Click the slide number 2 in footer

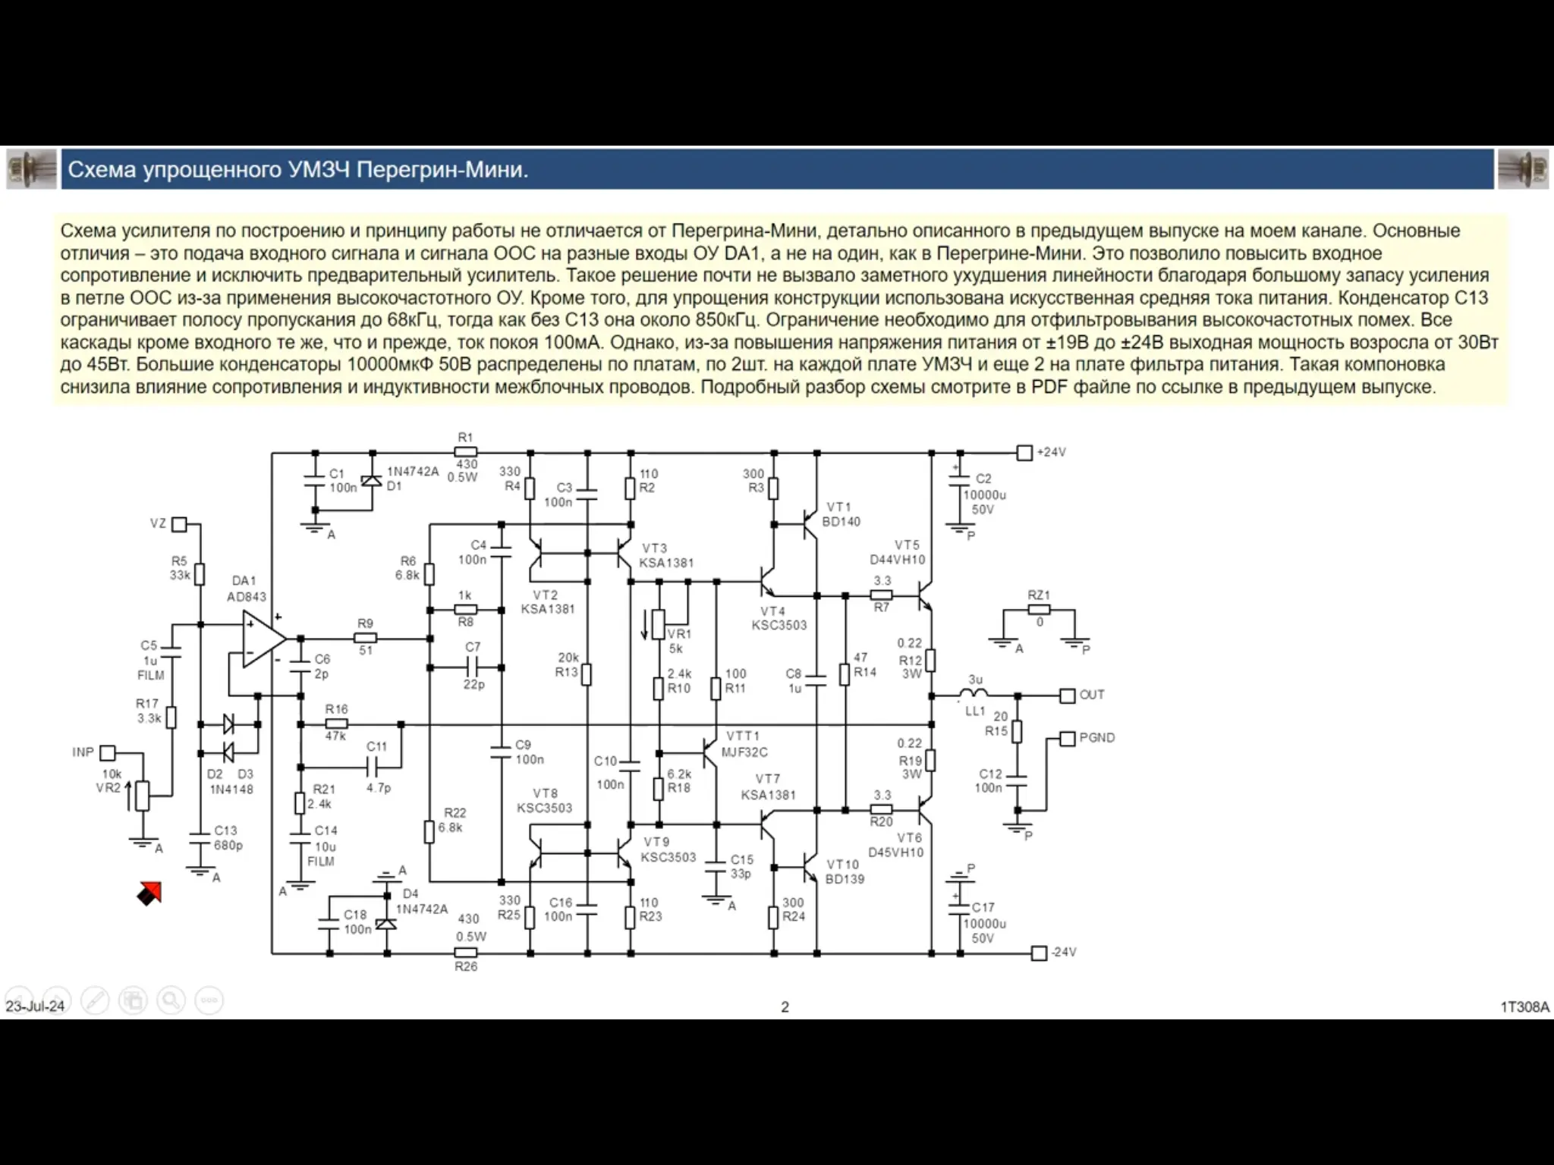(785, 1007)
